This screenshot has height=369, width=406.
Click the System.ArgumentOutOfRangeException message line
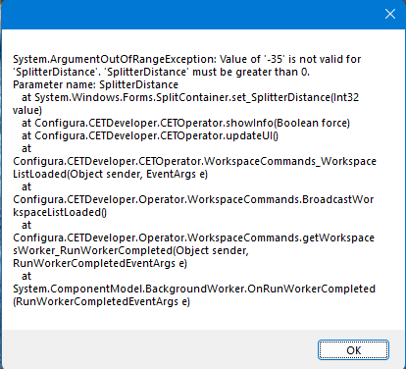[x=187, y=59]
